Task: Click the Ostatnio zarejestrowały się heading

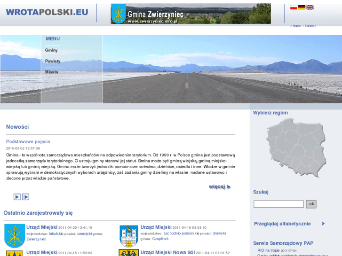Action: (x=38, y=213)
